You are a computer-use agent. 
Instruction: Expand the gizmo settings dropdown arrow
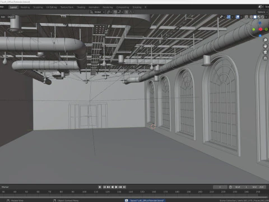click(x=233, y=17)
